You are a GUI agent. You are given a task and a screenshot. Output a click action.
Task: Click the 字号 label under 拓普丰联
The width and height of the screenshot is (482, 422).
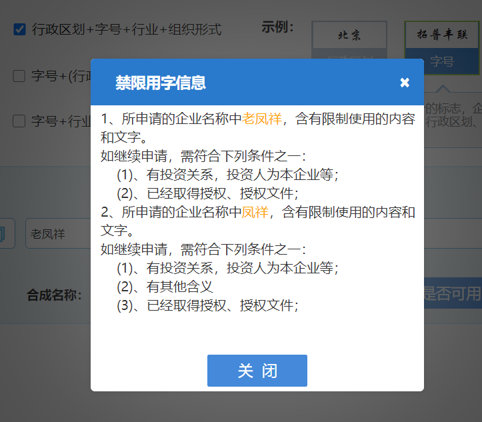point(441,61)
